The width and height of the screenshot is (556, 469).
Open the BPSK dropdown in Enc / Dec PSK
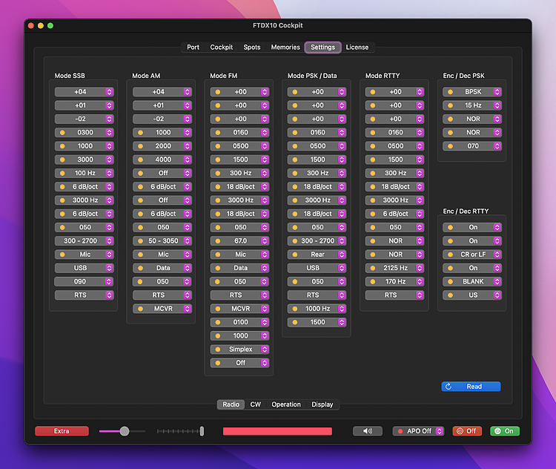tap(472, 92)
